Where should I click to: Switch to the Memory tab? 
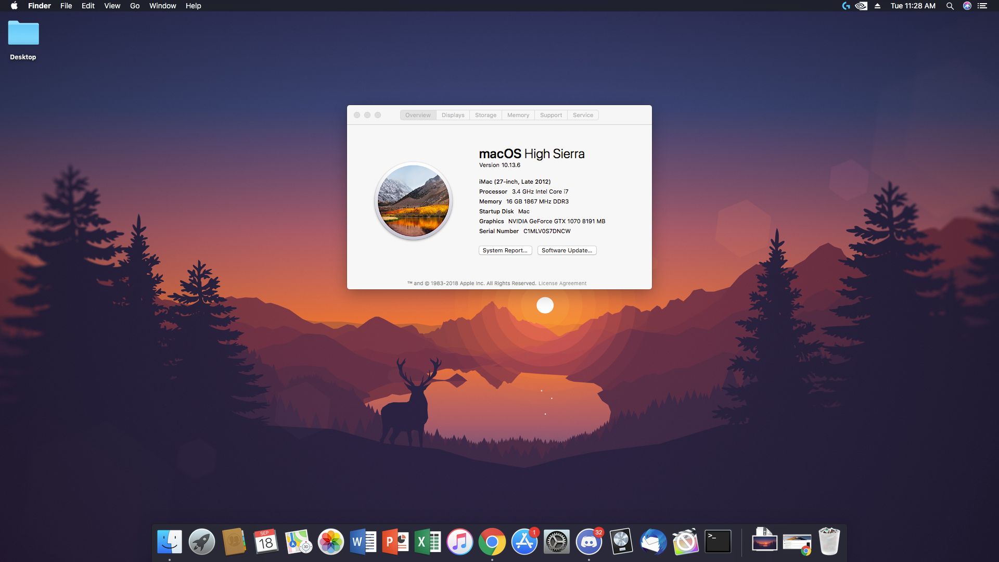point(518,115)
